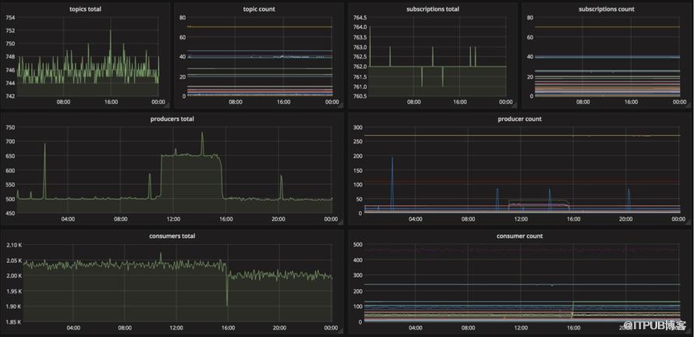Select the 250 label on producer count axis
Image resolution: width=694 pixels, height=337 pixels.
358,142
